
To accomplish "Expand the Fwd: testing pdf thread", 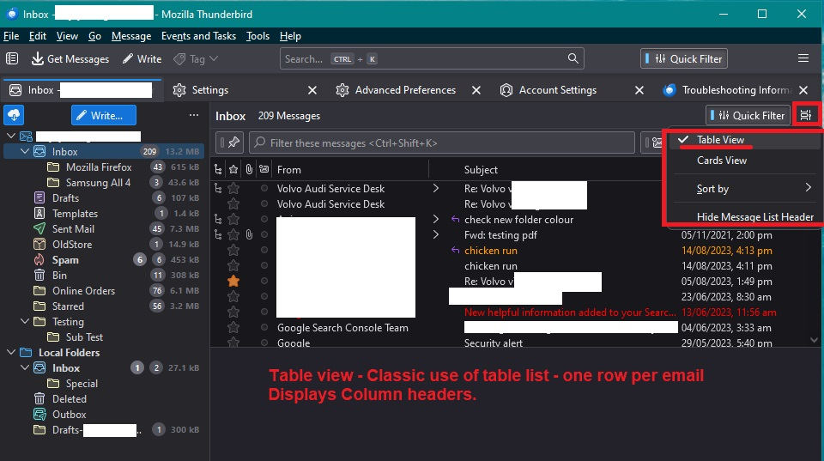I will click(435, 235).
